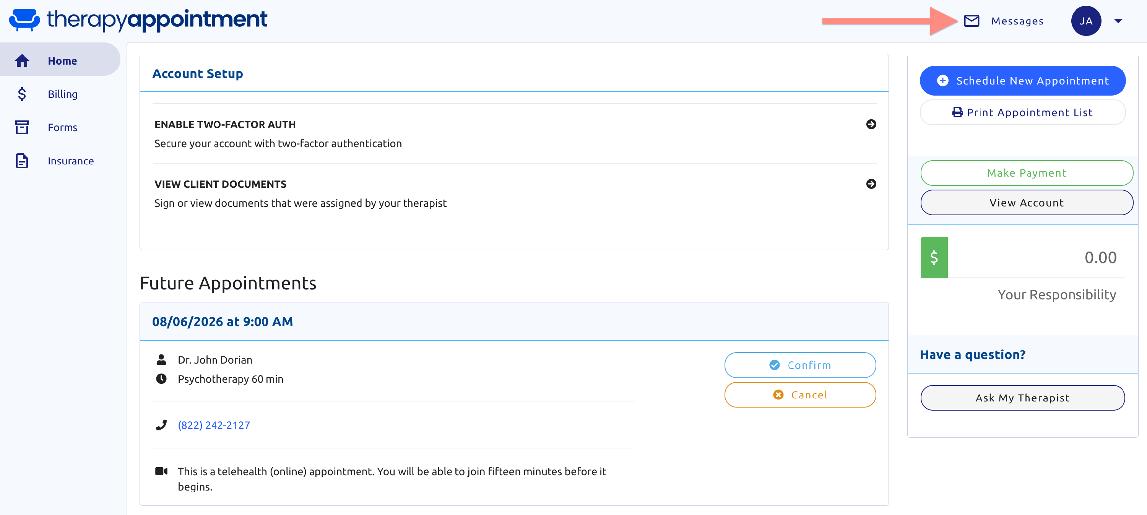Screen dimensions: 1147x515
Task: Confirm the 08/06/2026 appointment
Action: pos(800,365)
